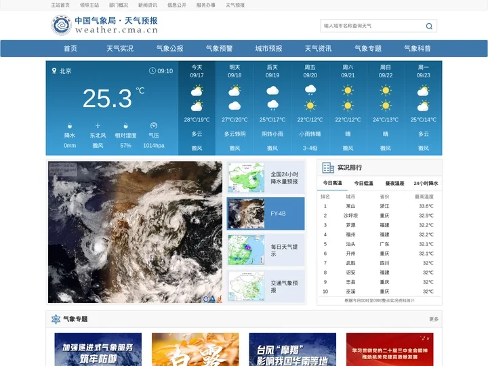The image size is (488, 366).
Task: Click 沙坪坝 in the ranking table
Action: [x=351, y=216]
